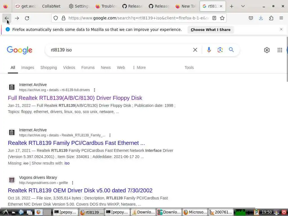
Task: Select the Web search filter
Action: pyautogui.click(x=121, y=67)
